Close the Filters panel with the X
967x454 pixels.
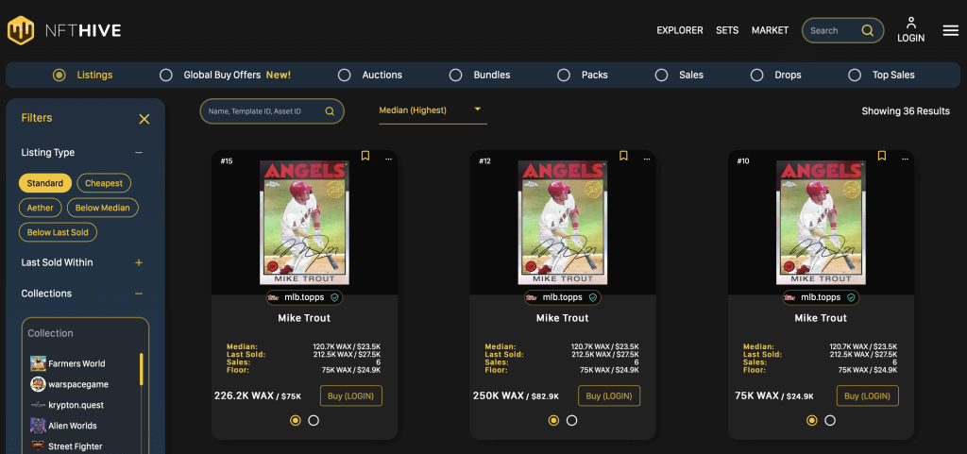click(144, 119)
